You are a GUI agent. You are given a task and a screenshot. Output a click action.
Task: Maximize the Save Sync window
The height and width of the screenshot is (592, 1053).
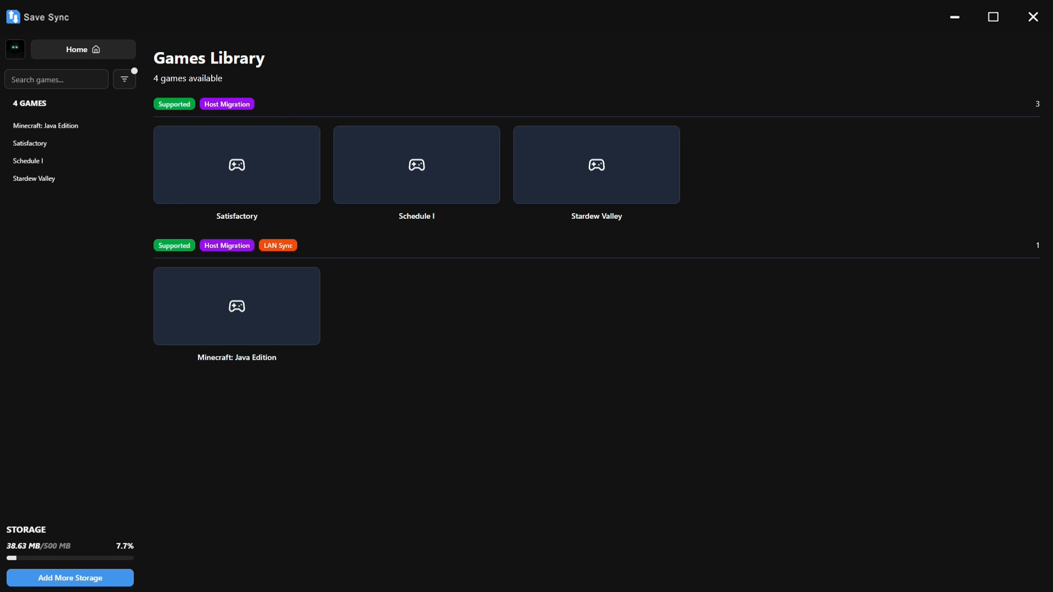click(x=993, y=17)
